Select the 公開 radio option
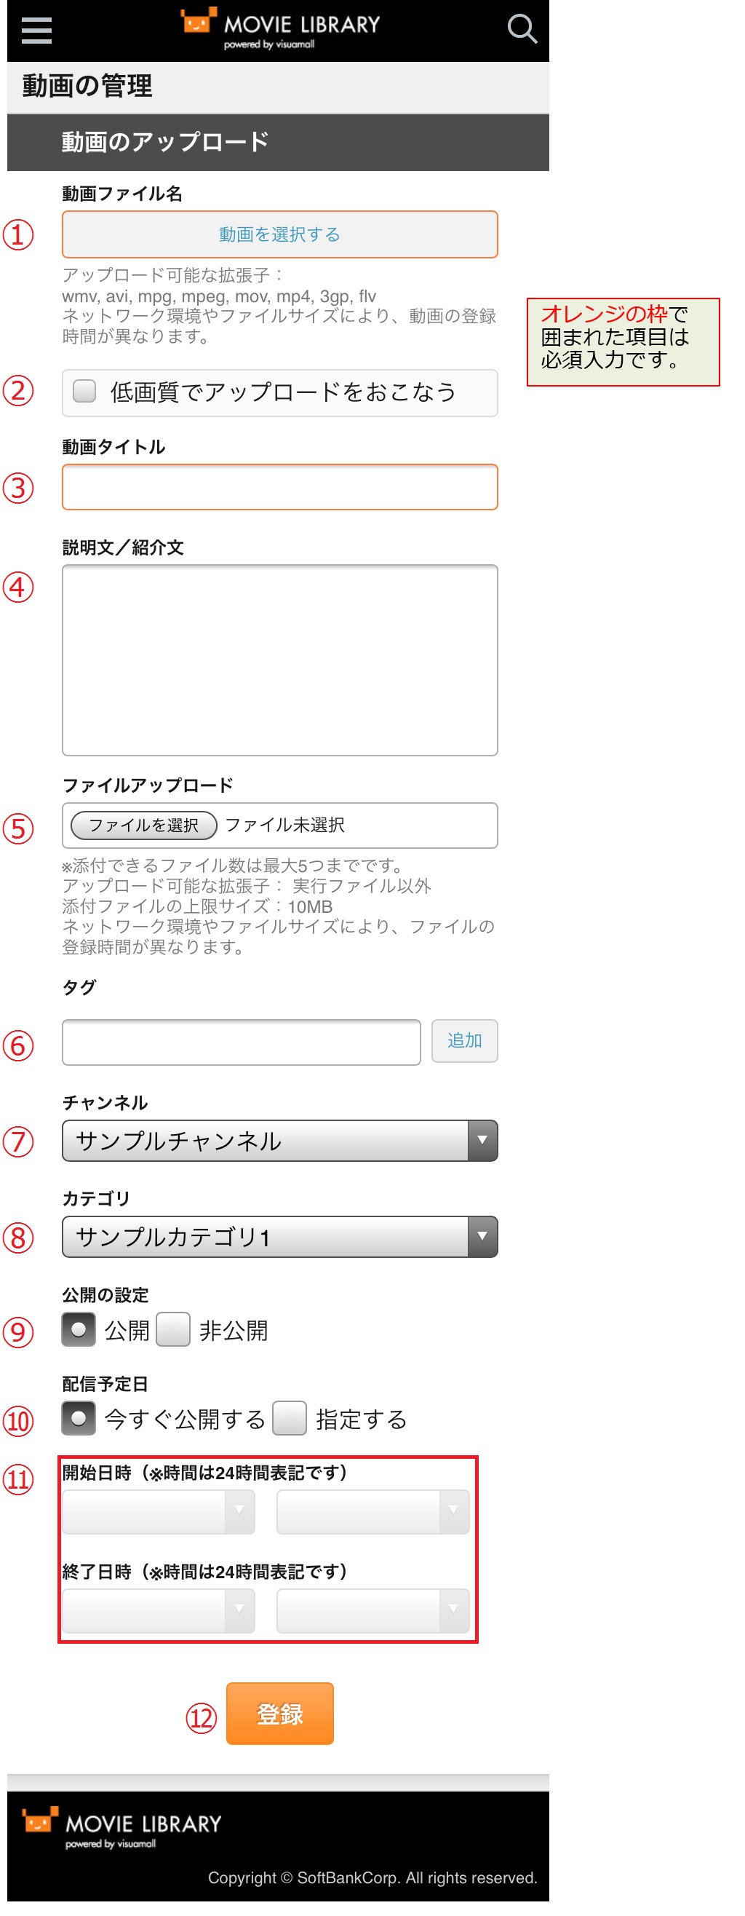This screenshot has height=1916, width=745. point(79,1329)
